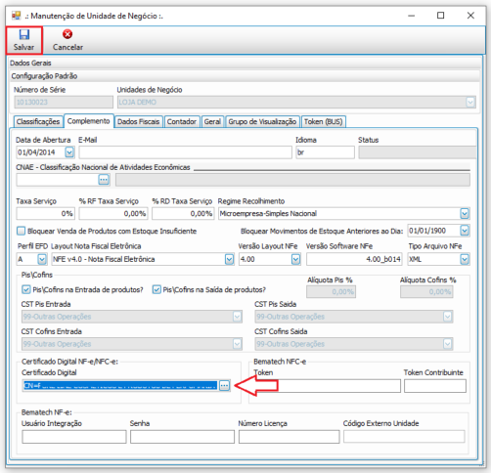Switch to the Dados Fiscais tab
Viewport: 491px width, 473px height.
(139, 122)
